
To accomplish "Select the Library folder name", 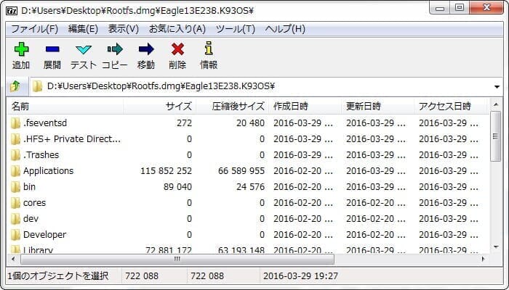I will (x=38, y=250).
